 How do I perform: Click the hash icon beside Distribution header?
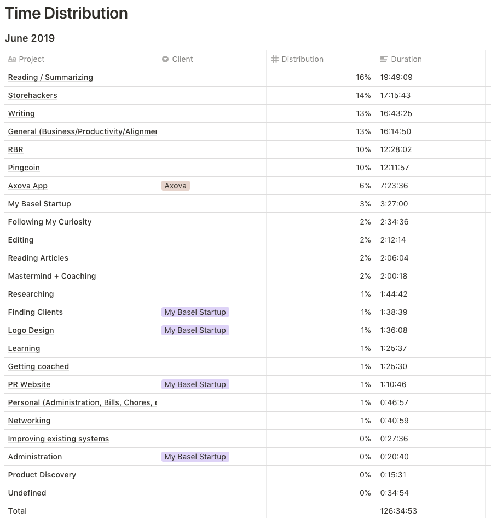coord(275,59)
